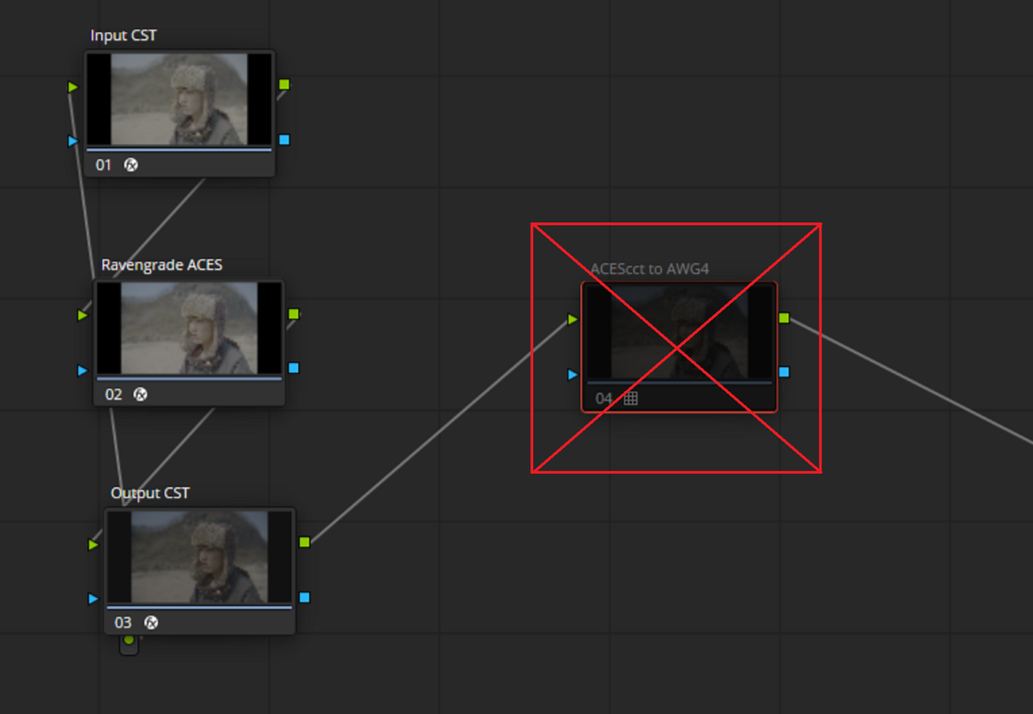Click the fx icon on node 02
Screen dimensions: 1033x714
(x=140, y=394)
